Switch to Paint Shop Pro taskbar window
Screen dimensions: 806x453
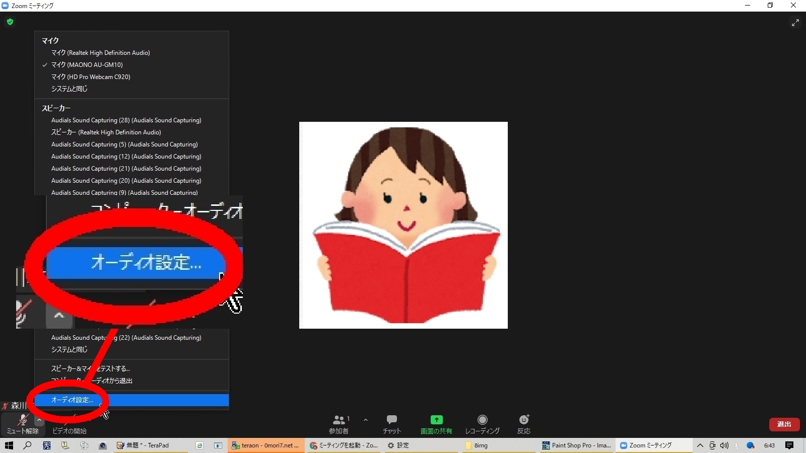577,445
